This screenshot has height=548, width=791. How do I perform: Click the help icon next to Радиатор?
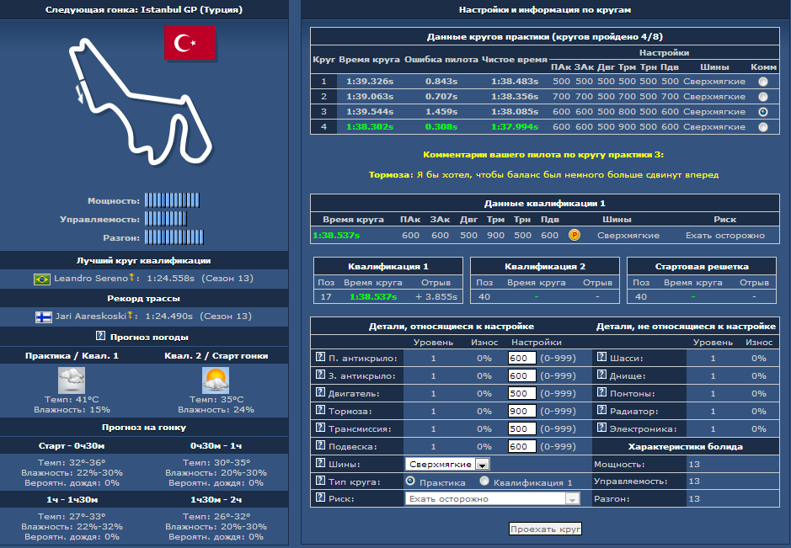coord(601,411)
